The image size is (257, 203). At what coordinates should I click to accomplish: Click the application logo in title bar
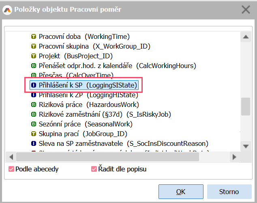[x=7, y=10]
